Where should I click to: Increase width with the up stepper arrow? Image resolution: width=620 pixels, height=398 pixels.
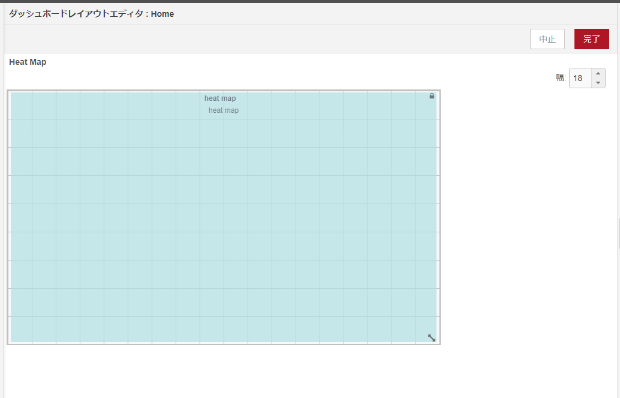pyautogui.click(x=598, y=73)
